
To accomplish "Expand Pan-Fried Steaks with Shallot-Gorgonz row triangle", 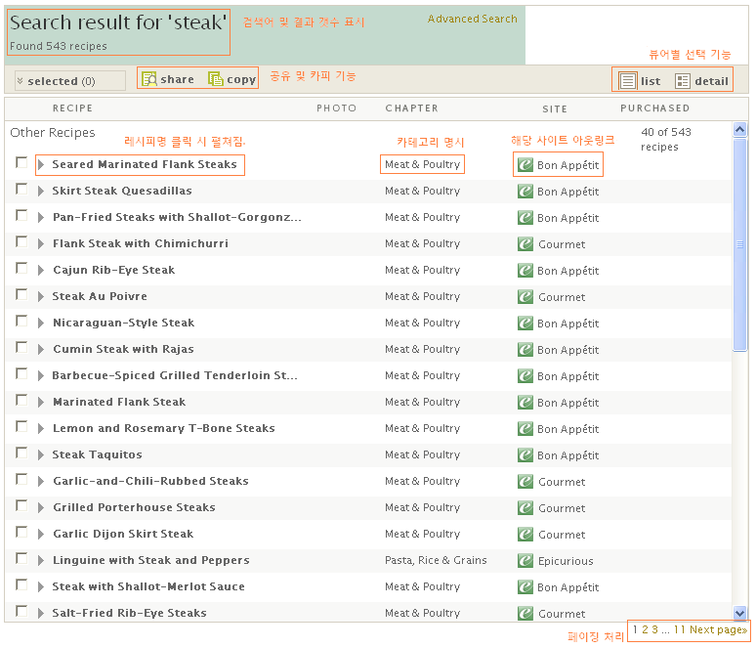I will pyautogui.click(x=41, y=218).
